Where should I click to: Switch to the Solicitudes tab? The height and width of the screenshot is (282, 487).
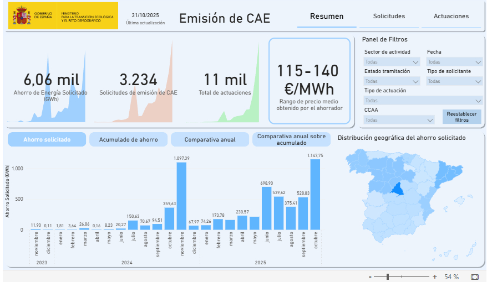pos(389,17)
